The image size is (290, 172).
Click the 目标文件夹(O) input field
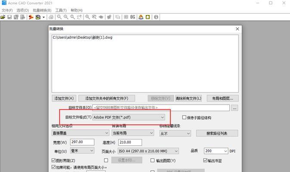(x=161, y=107)
